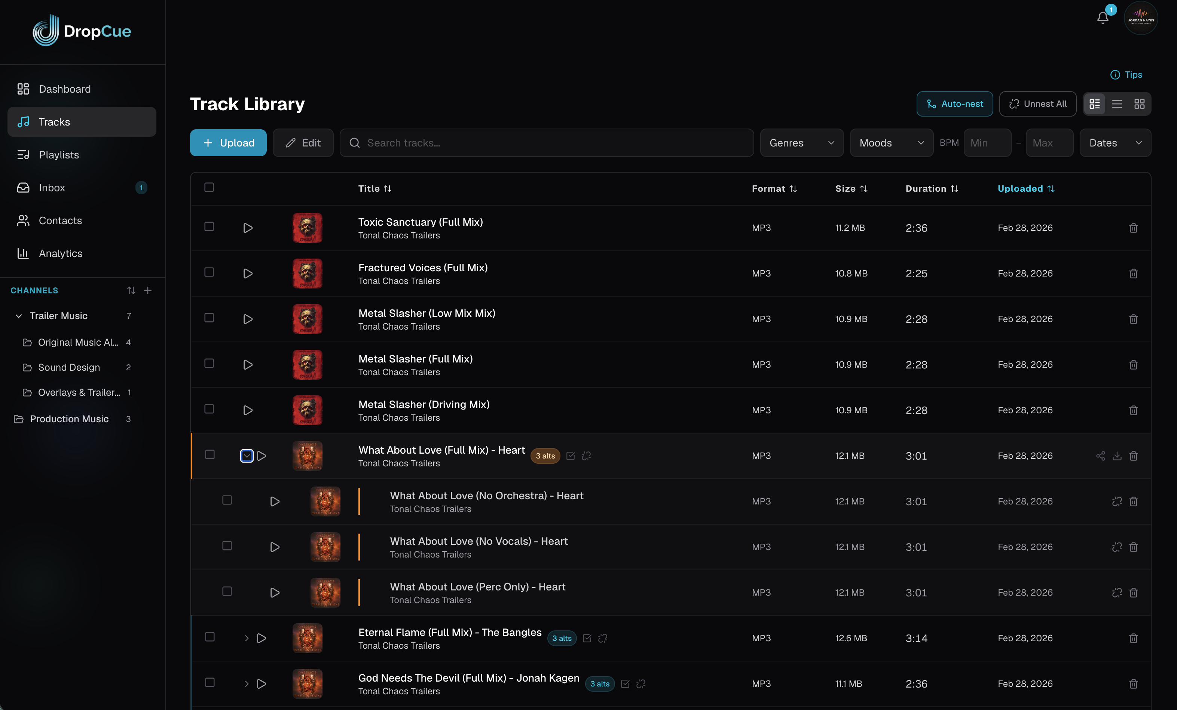Click the Auto-nest button
The image size is (1177, 710).
pyautogui.click(x=954, y=104)
